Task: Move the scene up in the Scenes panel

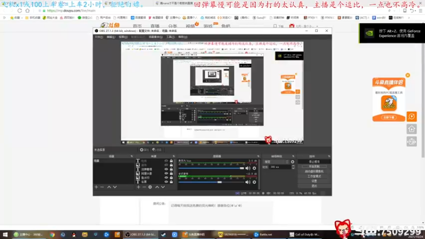Action: 109,187
